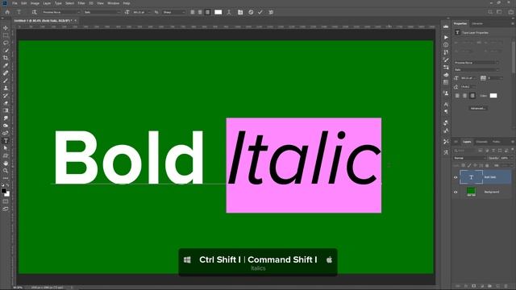Left align text in options bar
The height and width of the screenshot is (290, 516).
click(x=193, y=12)
